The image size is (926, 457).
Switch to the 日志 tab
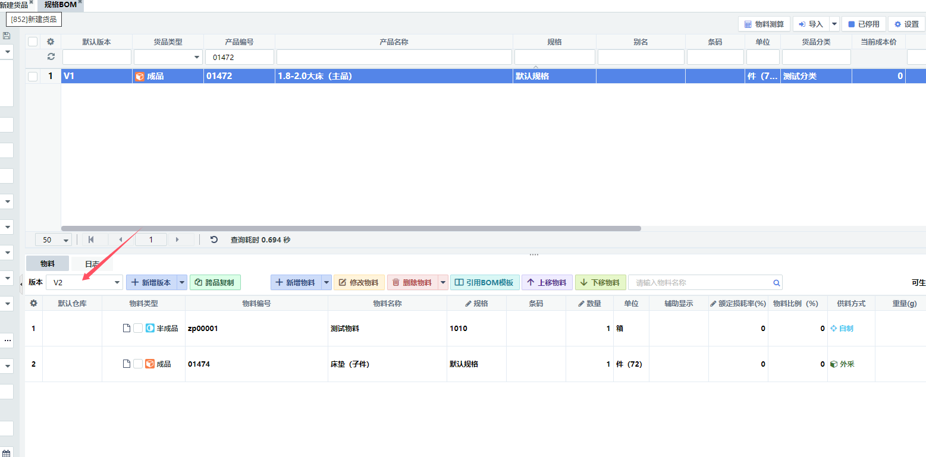click(x=92, y=264)
